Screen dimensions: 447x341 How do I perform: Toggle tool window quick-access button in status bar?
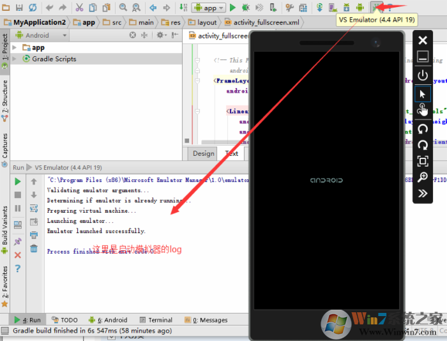click(5, 331)
